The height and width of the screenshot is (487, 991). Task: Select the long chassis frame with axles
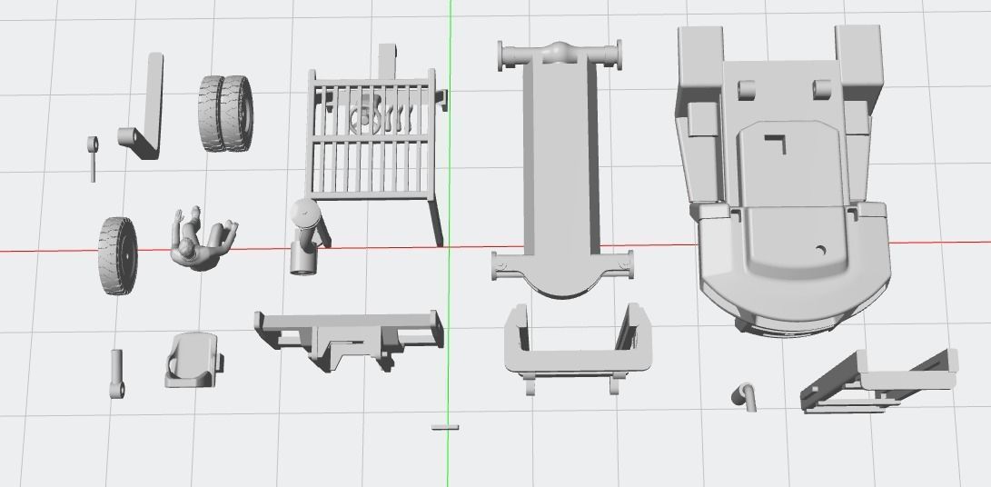(x=562, y=170)
